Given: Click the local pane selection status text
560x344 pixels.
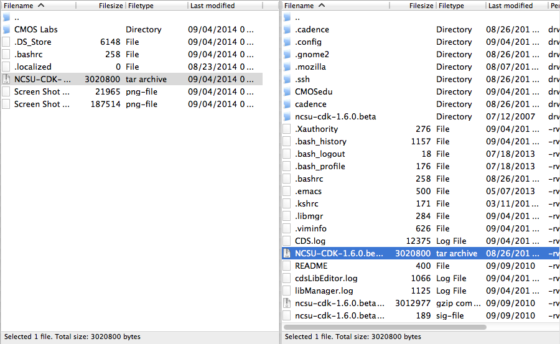Looking at the screenshot, I should point(72,337).
